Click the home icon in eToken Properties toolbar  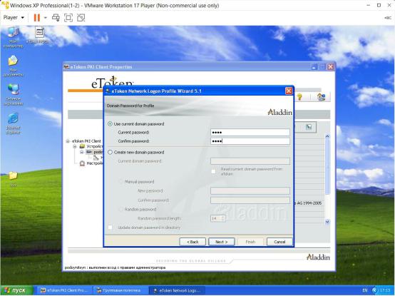[321, 97]
